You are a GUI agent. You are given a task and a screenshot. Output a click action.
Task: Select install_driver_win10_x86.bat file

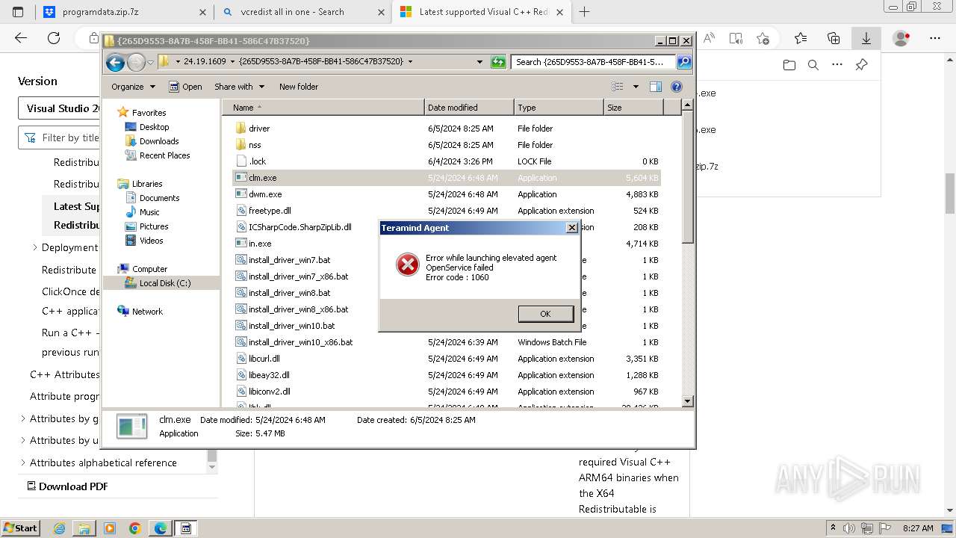300,342
